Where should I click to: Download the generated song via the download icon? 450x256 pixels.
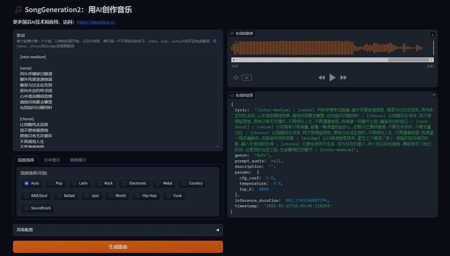click(x=432, y=34)
